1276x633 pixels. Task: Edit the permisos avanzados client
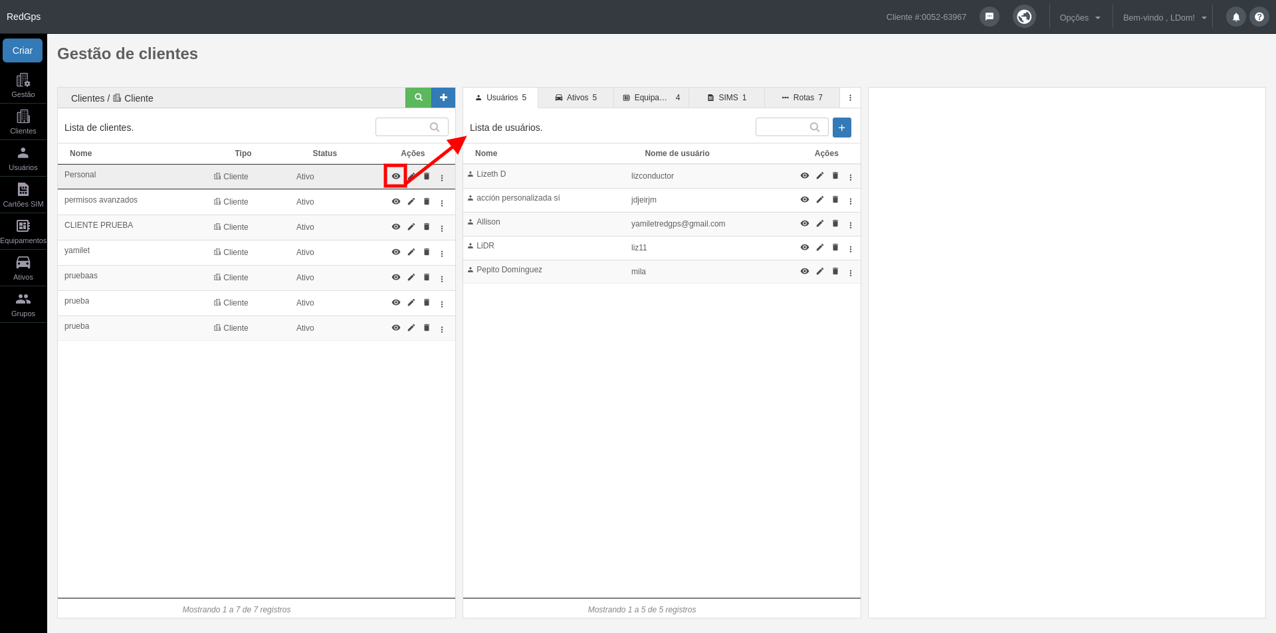(411, 201)
